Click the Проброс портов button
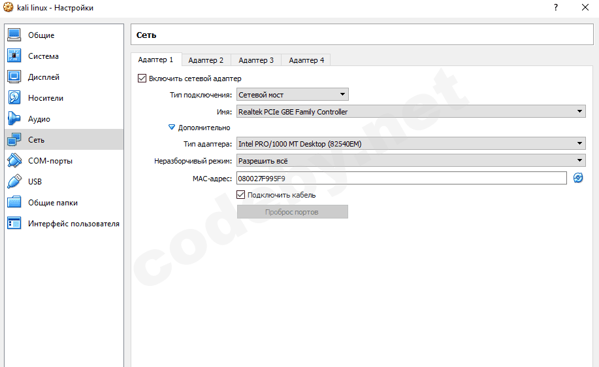Screen dimensions: 599x367 pyautogui.click(x=293, y=211)
